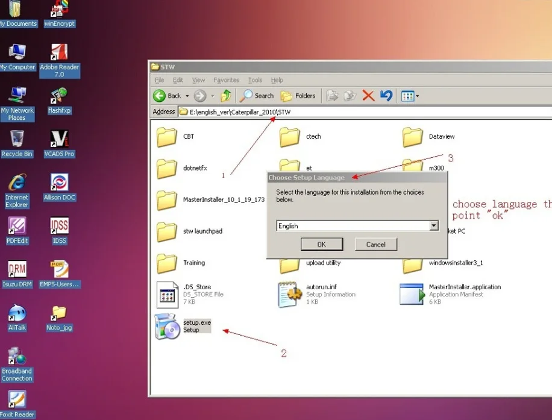Open the Favorites menu
Viewport: 552px width, 420px height.
click(226, 80)
